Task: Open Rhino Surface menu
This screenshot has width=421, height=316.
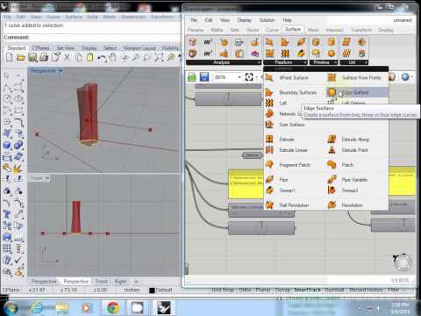Action: [x=74, y=17]
